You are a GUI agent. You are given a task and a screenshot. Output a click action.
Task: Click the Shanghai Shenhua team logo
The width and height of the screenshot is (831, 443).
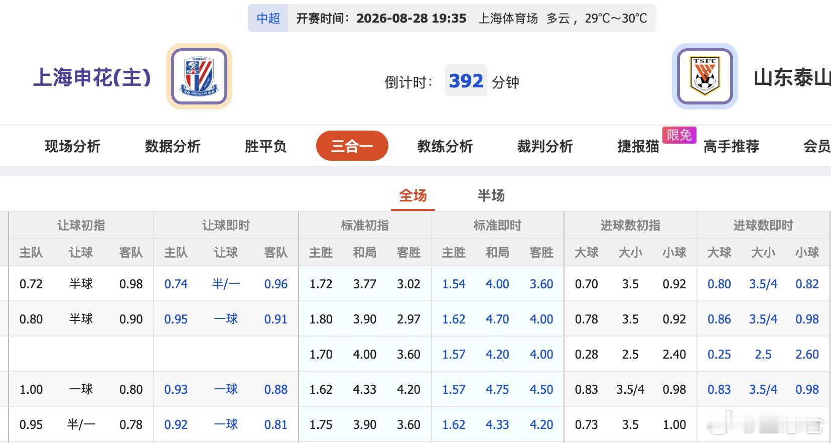[x=199, y=76]
